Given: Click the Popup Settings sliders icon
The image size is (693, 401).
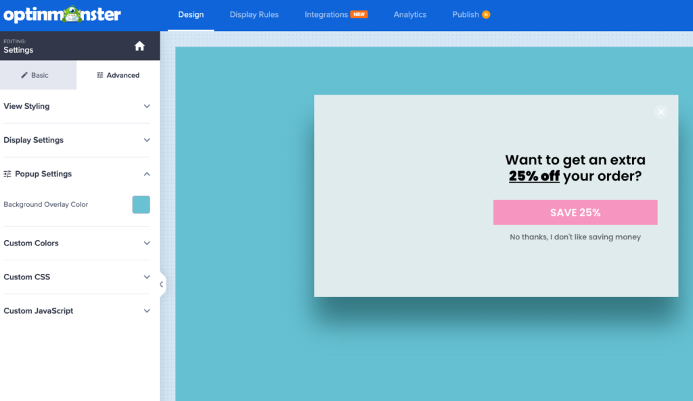Looking at the screenshot, I should (x=7, y=174).
